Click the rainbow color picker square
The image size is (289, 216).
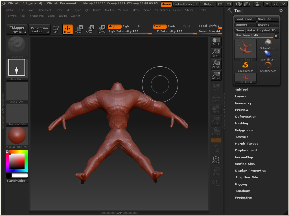coord(17,161)
